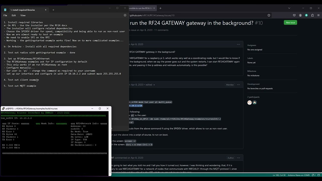Viewport: 322px width, 181px height.
Task: Click '5. Test out MQTT example' line
Action: 20,86
